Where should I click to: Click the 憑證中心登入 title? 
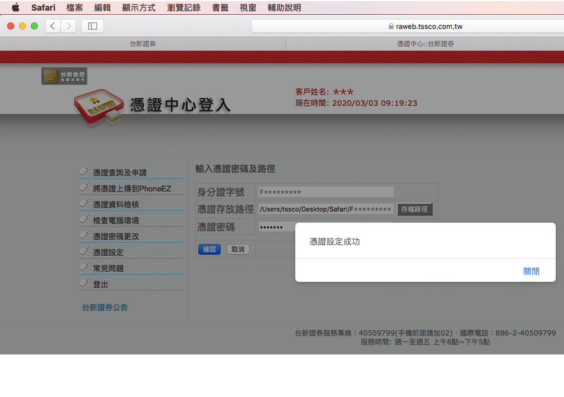pyautogui.click(x=180, y=105)
